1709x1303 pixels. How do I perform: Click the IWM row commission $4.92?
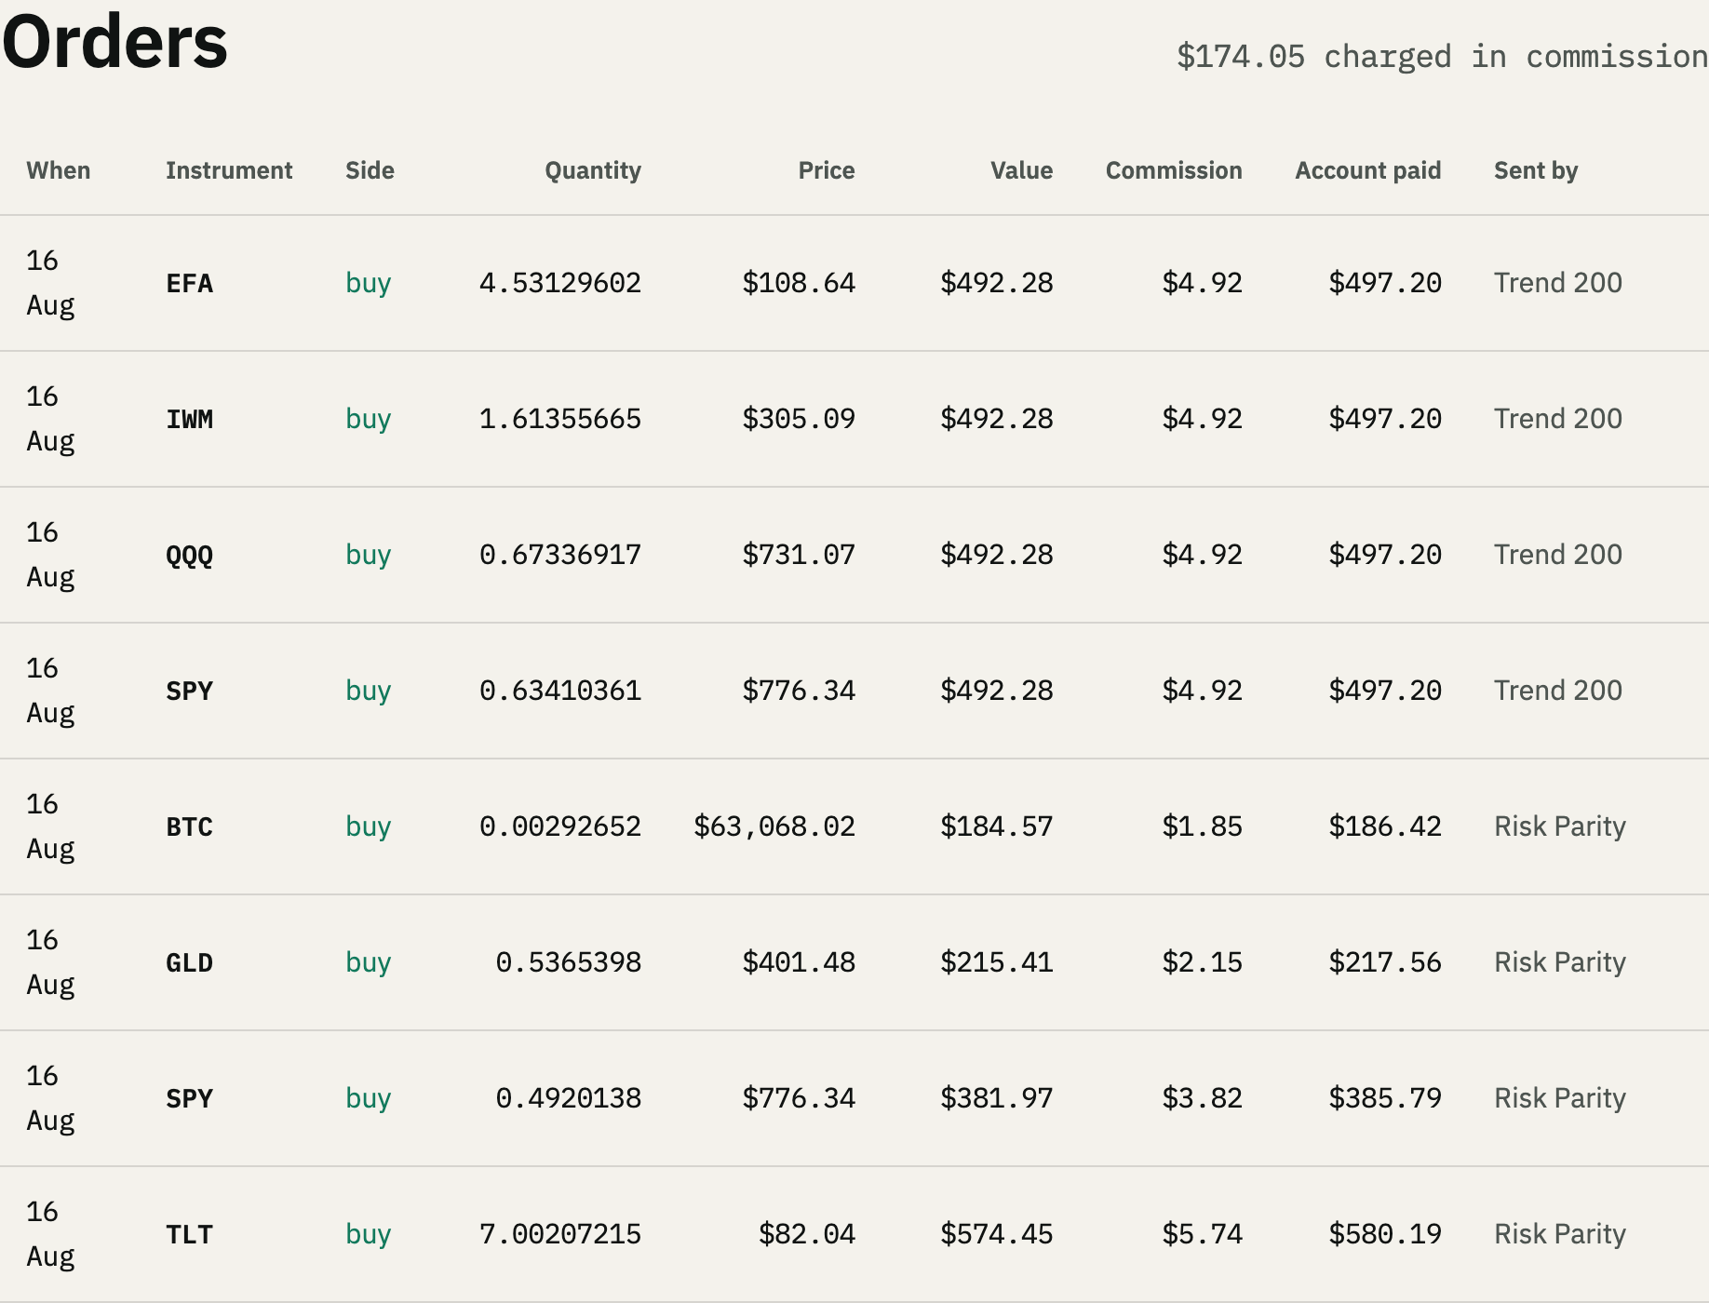1203,419
